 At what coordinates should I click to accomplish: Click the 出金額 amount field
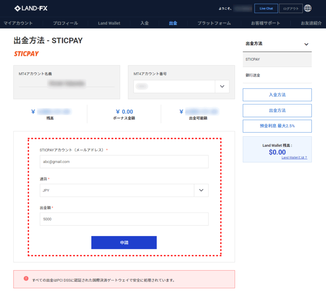(124, 219)
